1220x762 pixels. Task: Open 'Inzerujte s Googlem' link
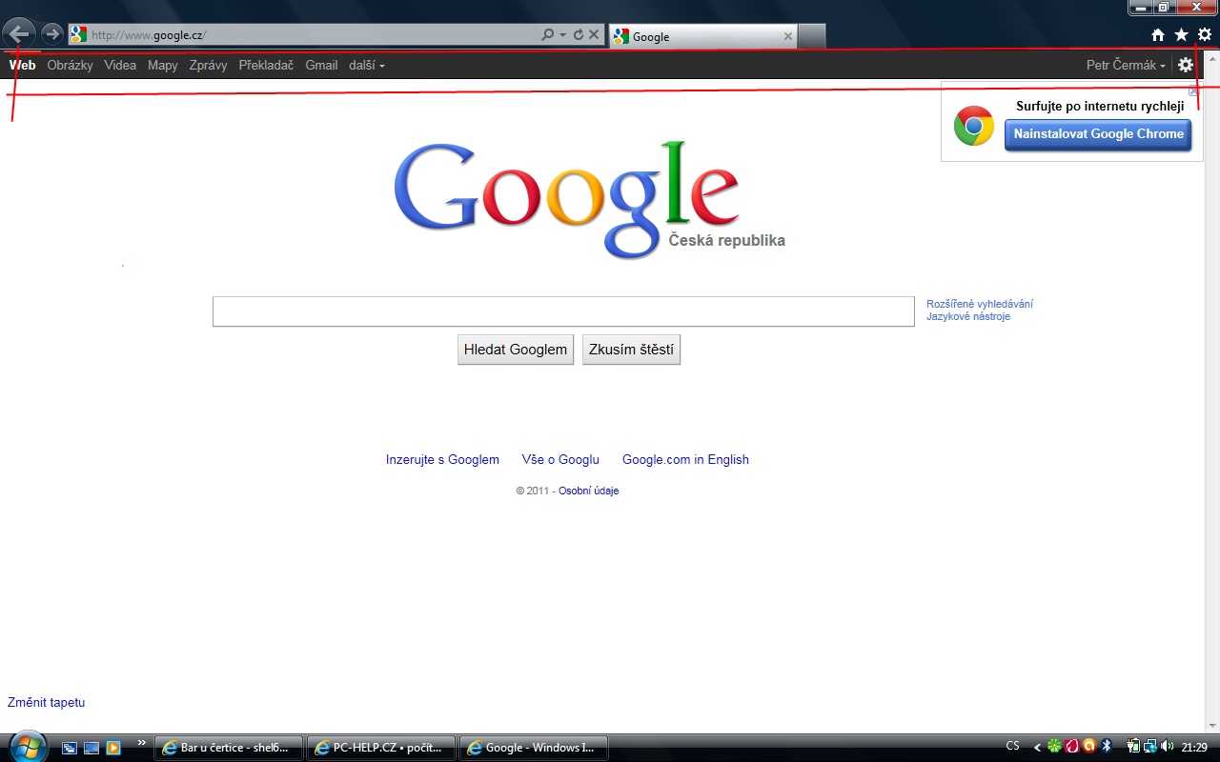click(x=442, y=459)
